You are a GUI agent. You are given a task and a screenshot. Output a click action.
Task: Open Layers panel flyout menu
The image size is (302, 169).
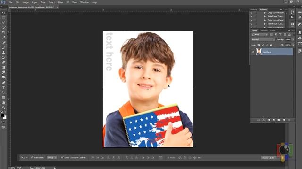click(294, 30)
